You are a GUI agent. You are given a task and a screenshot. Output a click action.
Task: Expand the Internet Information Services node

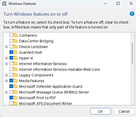coord(6,64)
